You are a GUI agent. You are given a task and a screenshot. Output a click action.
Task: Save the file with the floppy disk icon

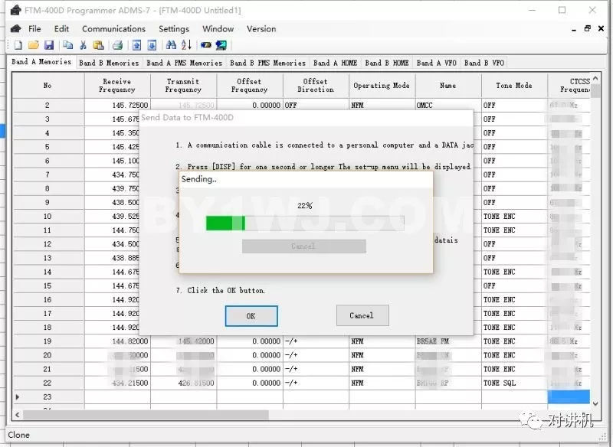tap(48, 45)
